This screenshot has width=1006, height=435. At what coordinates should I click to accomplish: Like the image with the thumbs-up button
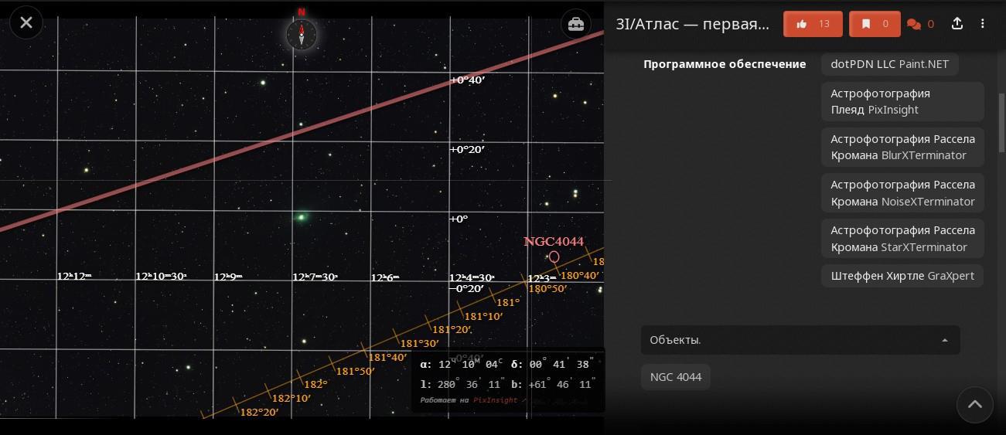click(813, 24)
